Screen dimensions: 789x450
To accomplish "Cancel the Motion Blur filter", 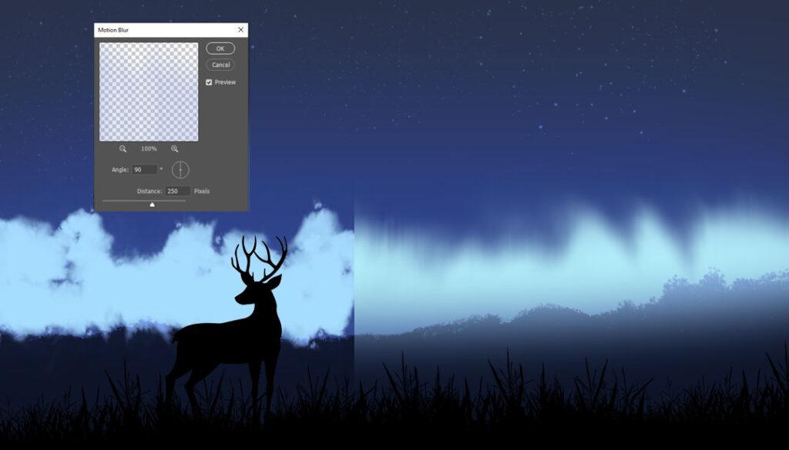I will (220, 65).
